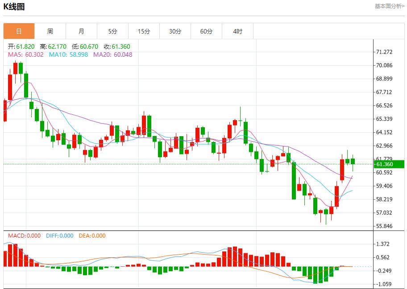Switch to the 周 weekly timeframe tab
407x289 pixels.
coord(50,31)
